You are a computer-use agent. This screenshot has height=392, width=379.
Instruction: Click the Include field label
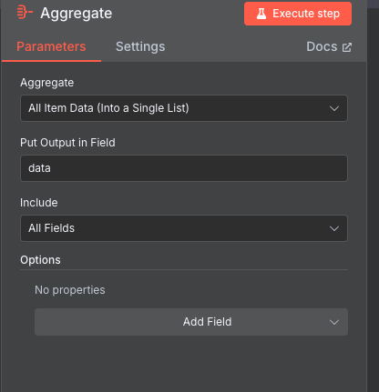(x=39, y=203)
